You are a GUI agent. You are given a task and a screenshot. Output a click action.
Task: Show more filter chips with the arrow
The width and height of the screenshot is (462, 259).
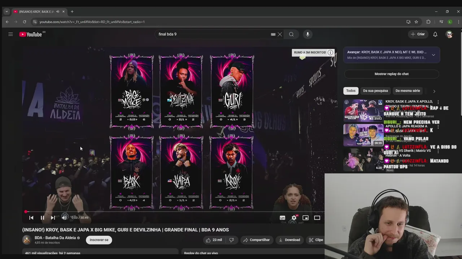coord(434,91)
